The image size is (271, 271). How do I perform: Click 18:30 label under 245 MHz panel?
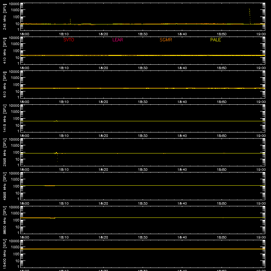click(143, 34)
